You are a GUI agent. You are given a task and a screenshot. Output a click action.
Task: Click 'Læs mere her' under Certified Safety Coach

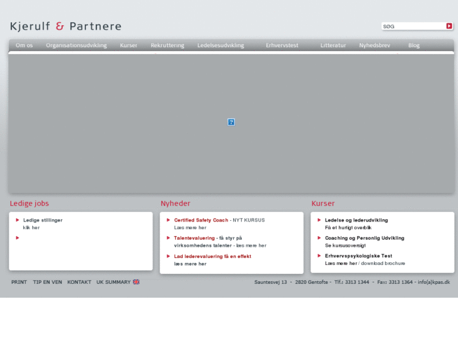point(190,227)
